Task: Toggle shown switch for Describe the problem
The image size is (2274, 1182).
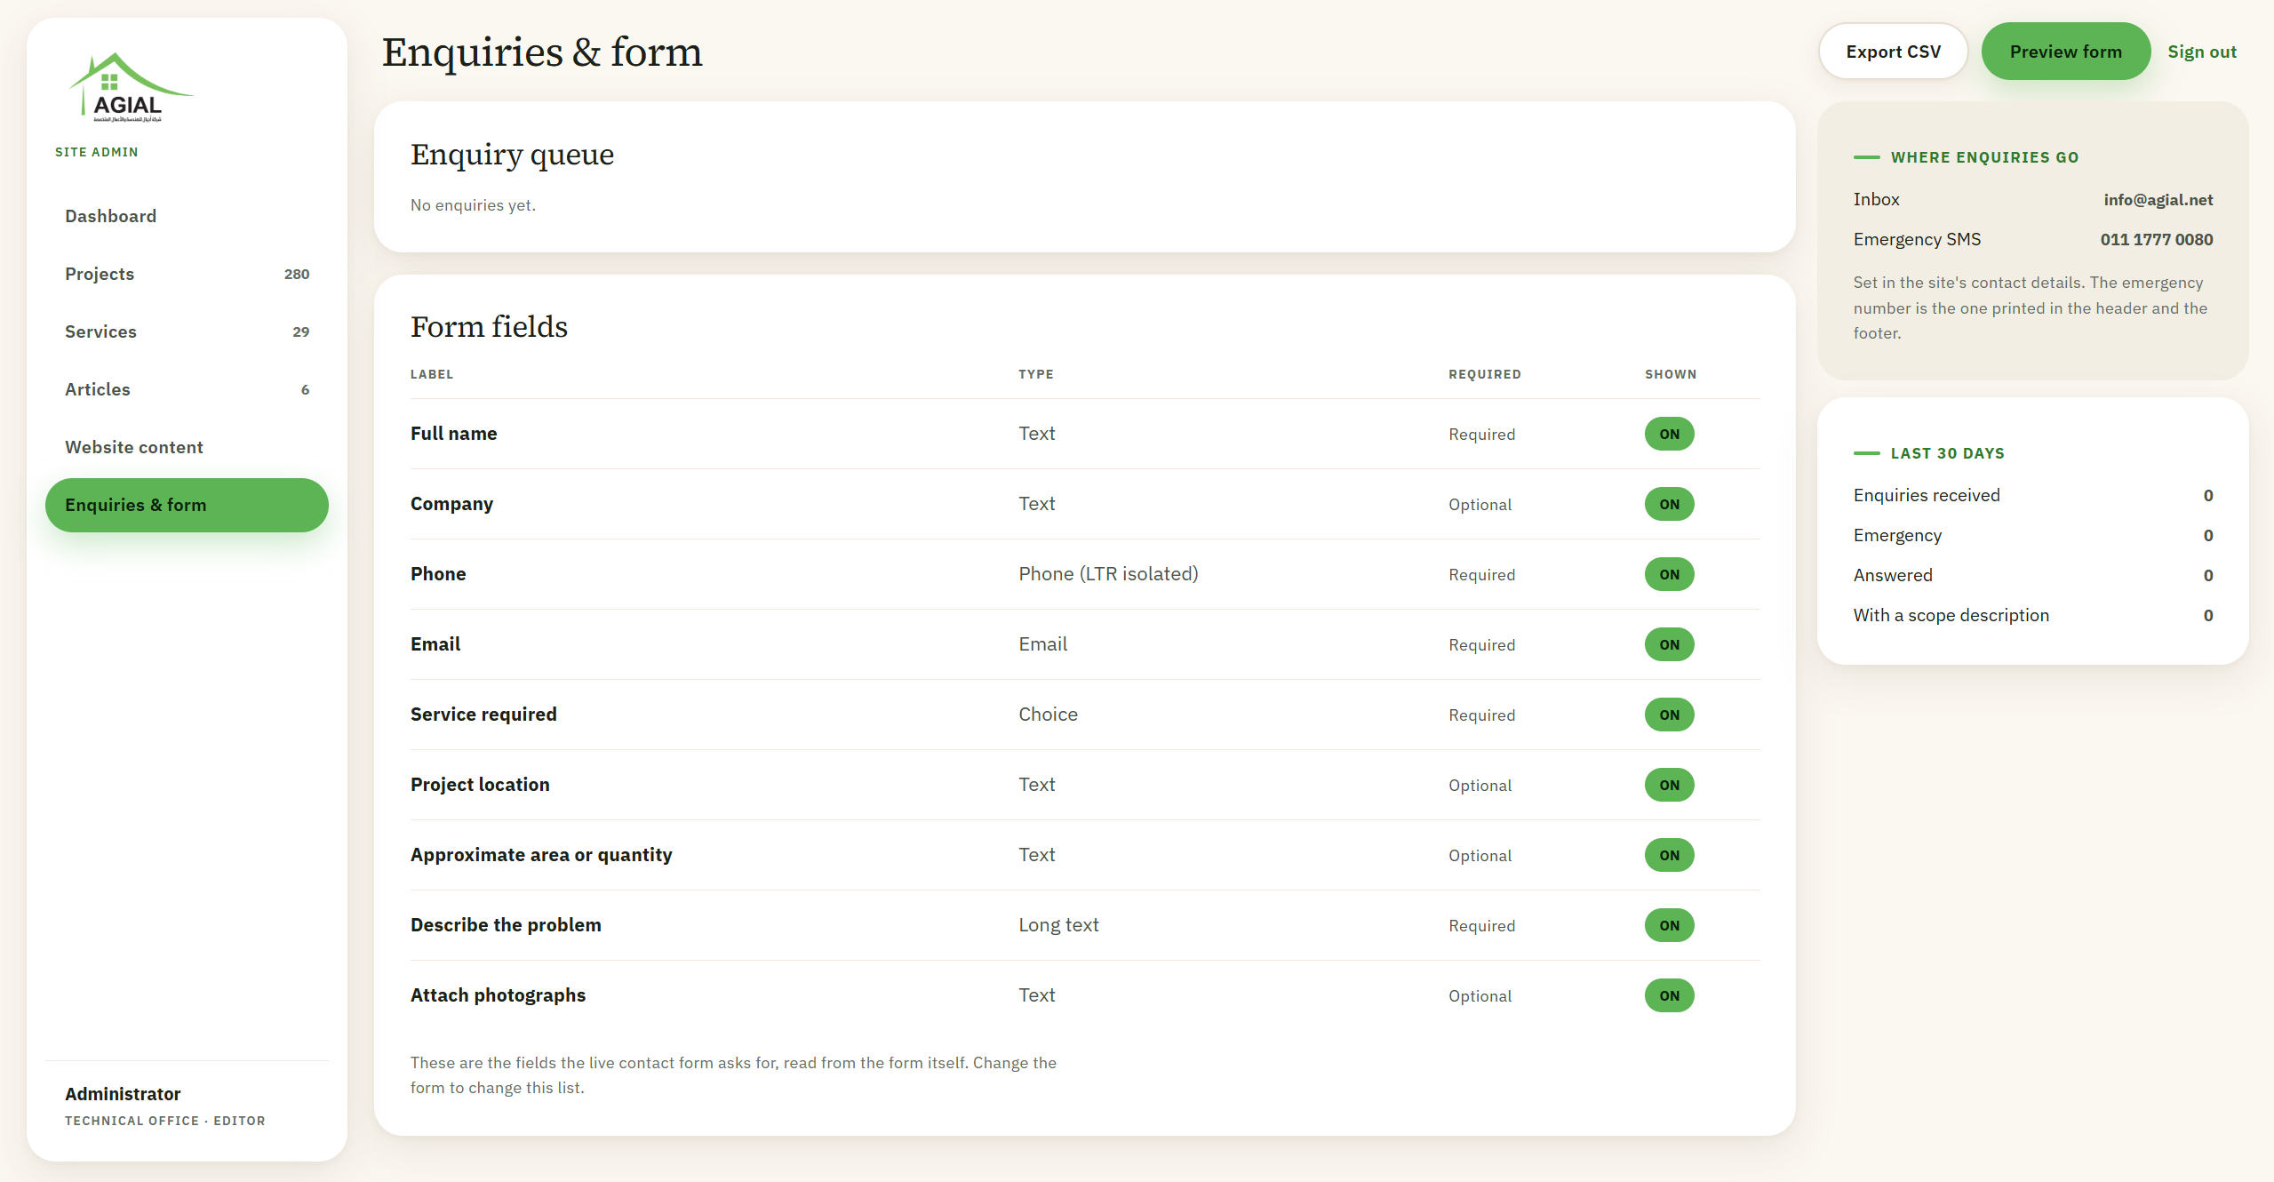Action: (1669, 925)
